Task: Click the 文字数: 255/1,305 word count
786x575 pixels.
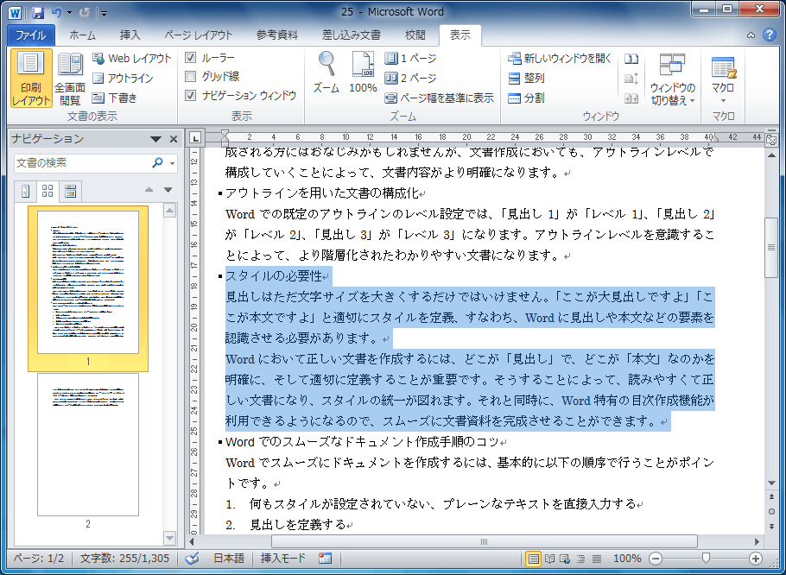Action: coord(125,558)
